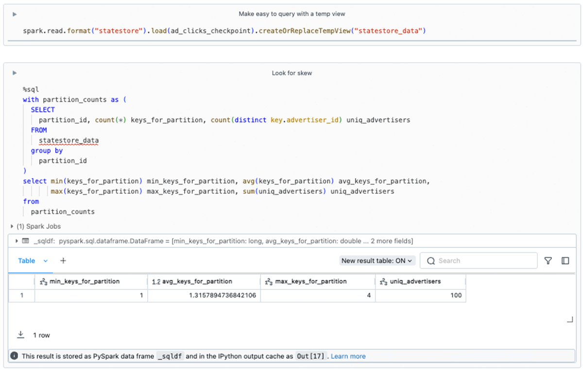The image size is (583, 370).
Task: Toggle 'New result table: ON' setting
Action: pos(377,261)
